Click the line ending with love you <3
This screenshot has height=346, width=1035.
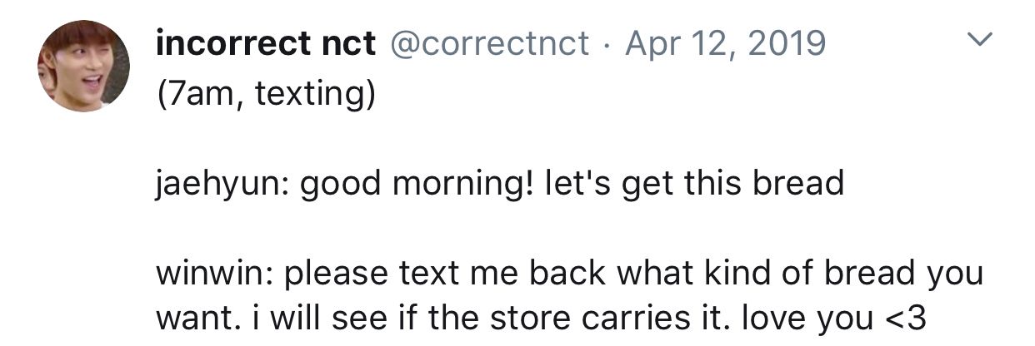(541, 319)
